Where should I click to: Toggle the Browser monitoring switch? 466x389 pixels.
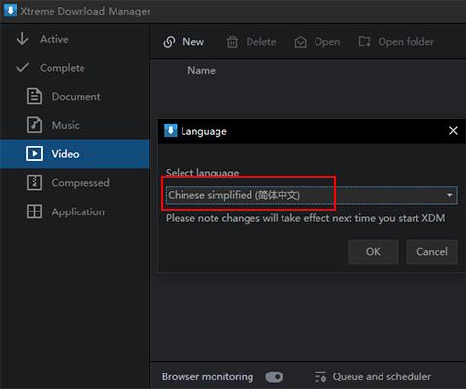274,376
